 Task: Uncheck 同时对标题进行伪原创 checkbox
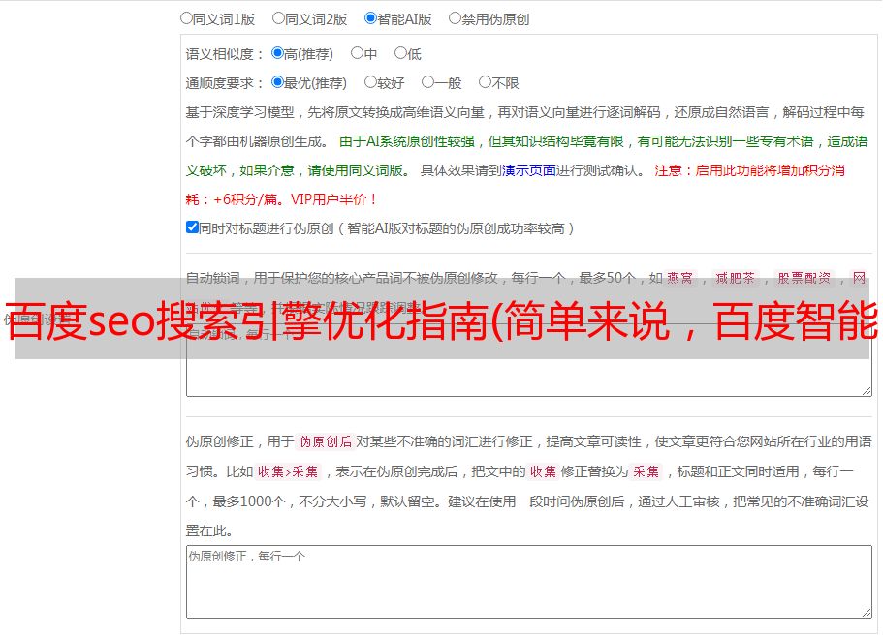click(192, 227)
